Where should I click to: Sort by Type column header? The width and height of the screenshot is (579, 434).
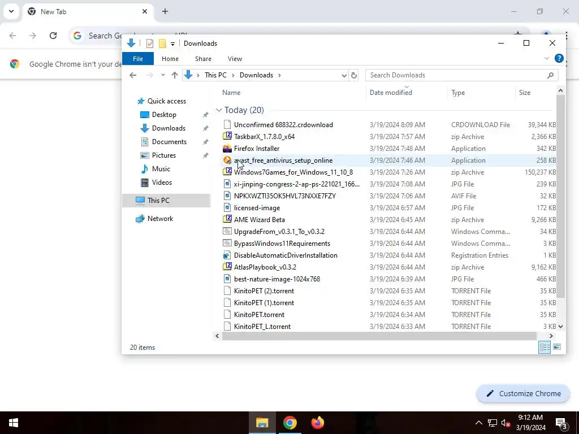pyautogui.click(x=458, y=93)
